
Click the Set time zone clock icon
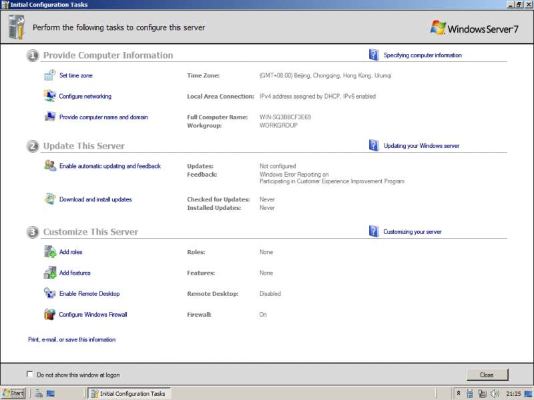point(49,75)
